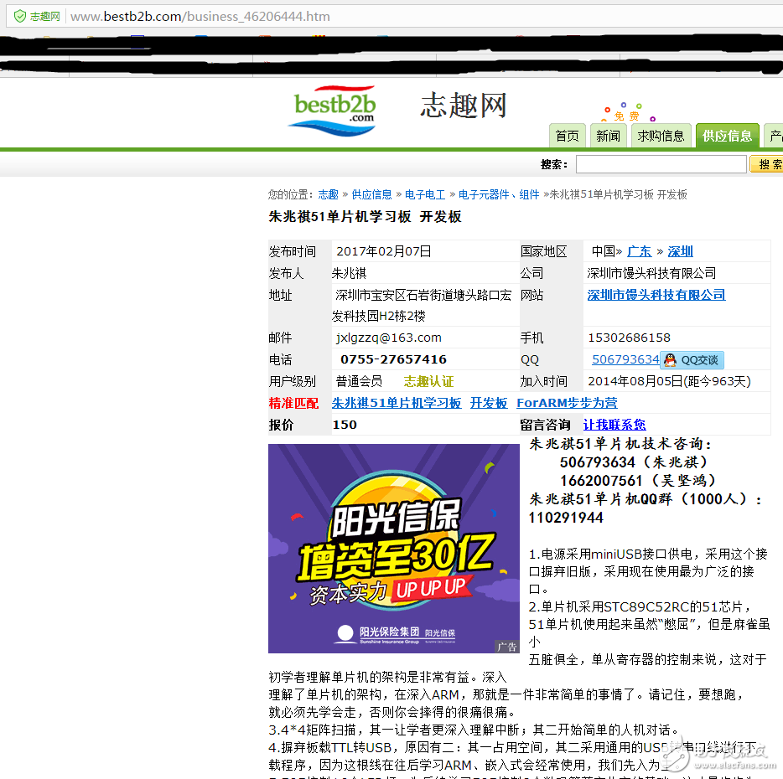
Task: Open the 深圳 city link
Action: coord(680,251)
